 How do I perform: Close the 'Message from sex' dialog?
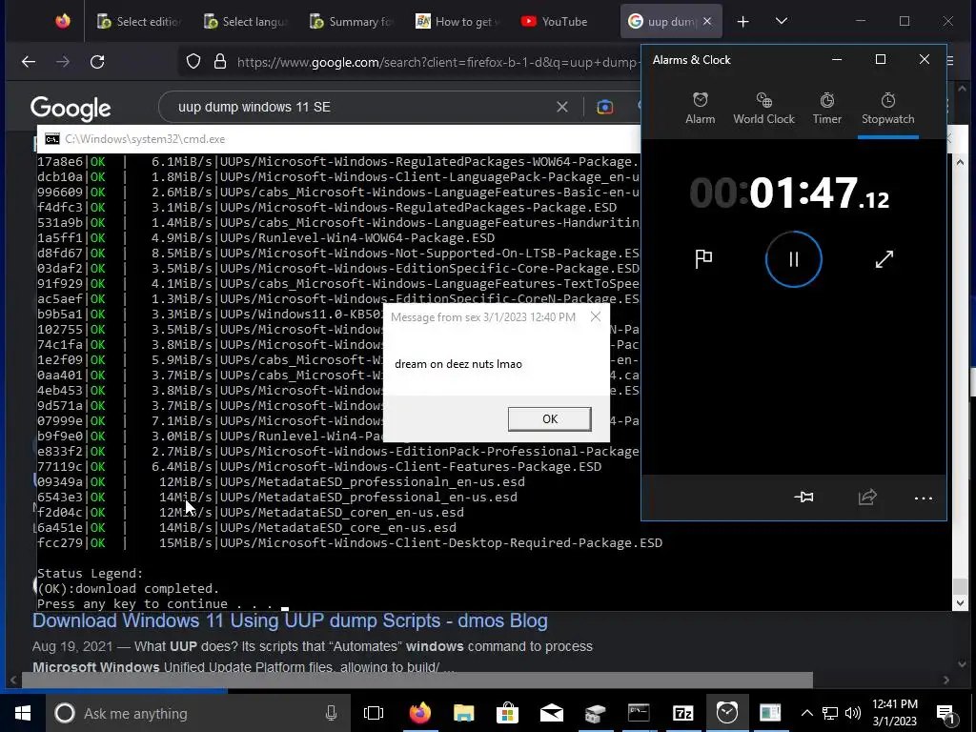tap(596, 316)
